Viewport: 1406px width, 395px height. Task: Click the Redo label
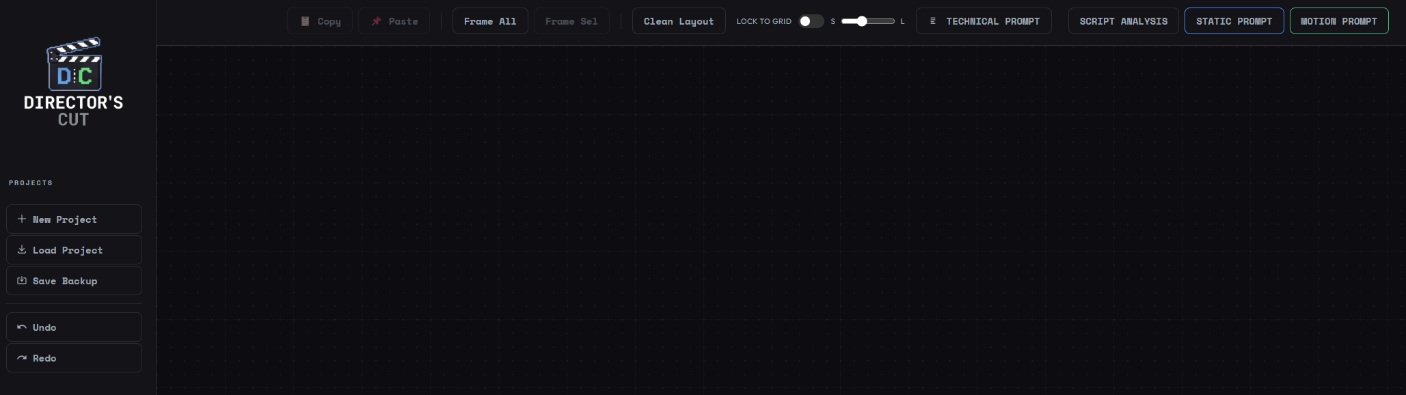[44, 358]
